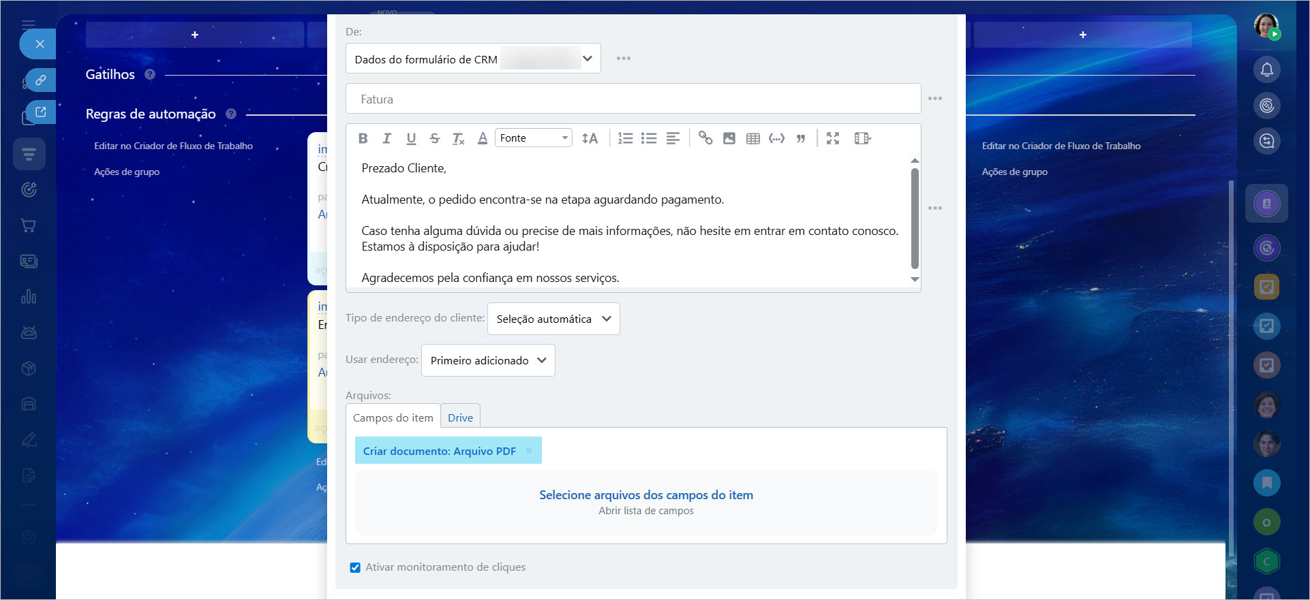
Task: Toggle bold formatting in the editor toolbar
Action: [363, 138]
